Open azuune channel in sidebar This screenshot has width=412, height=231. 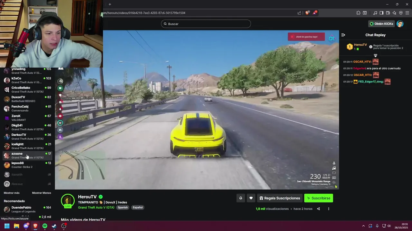[27, 155]
